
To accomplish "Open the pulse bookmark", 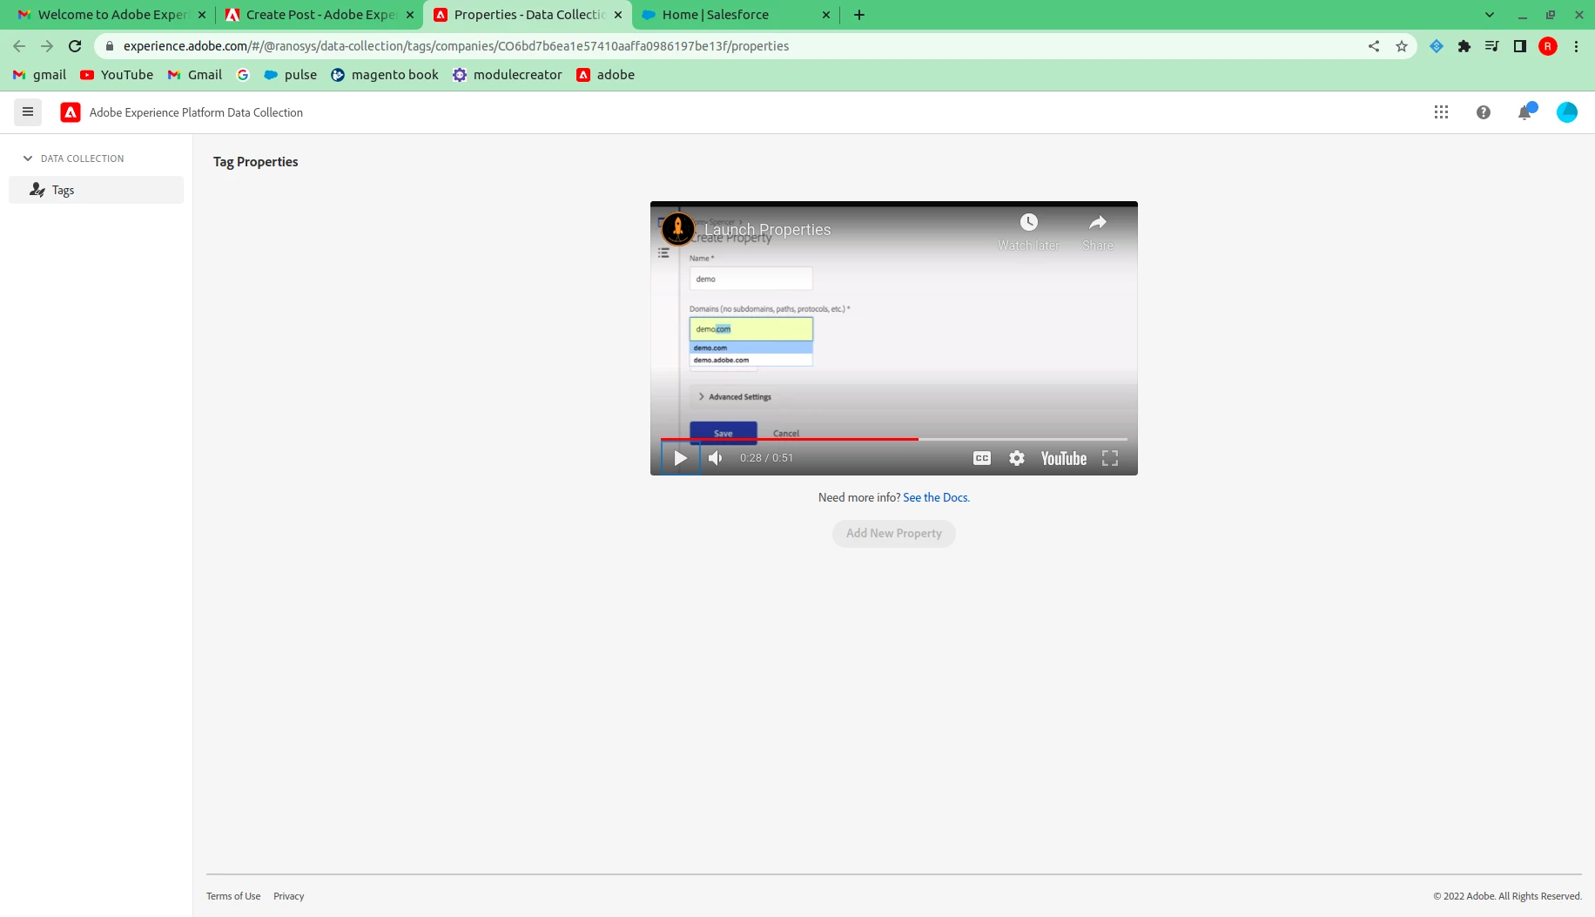I will tap(291, 75).
